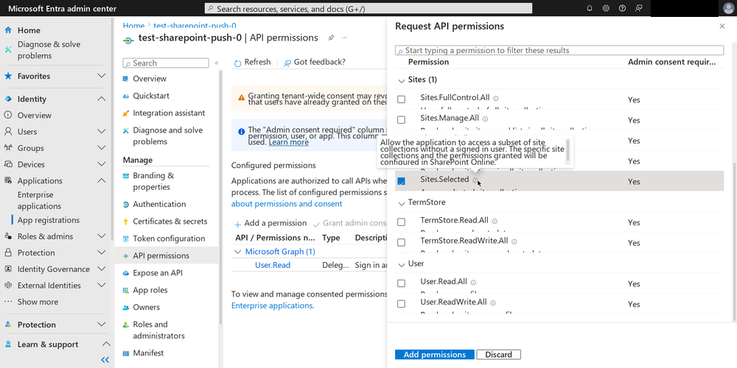Check the Sites.Manage.All checkbox
Image resolution: width=737 pixels, height=368 pixels.
pos(401,120)
